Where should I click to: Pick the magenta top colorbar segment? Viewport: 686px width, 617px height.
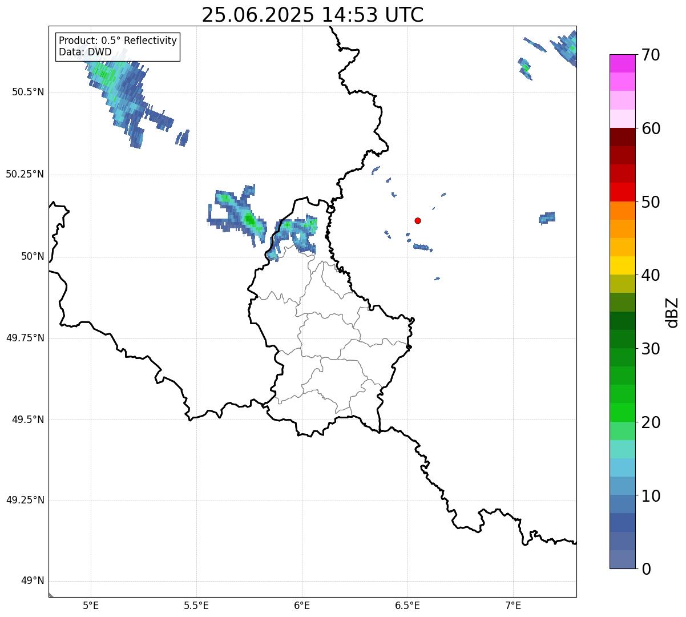[622, 63]
